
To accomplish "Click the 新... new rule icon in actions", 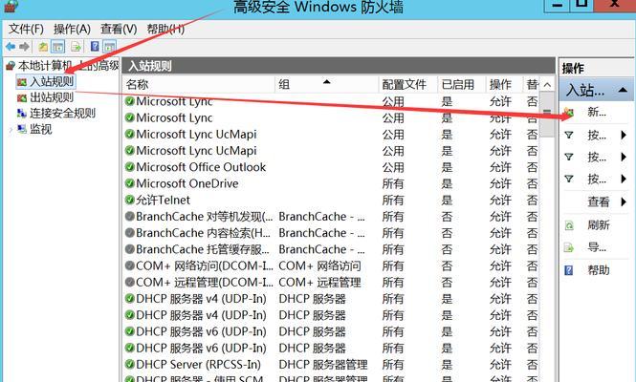I will click(569, 112).
